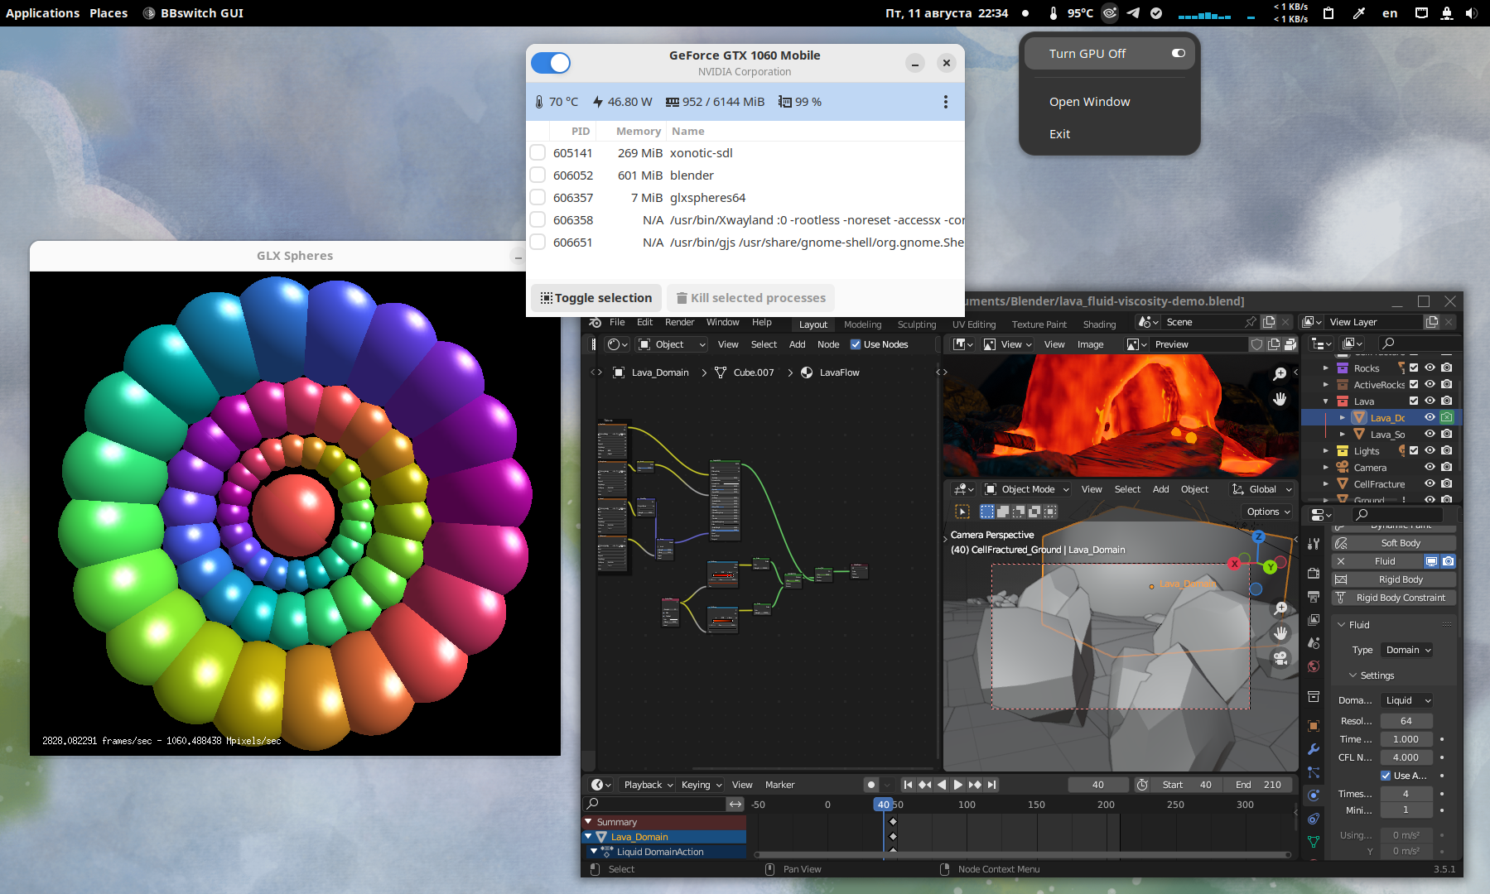Click the volume icon in system tray
Screen dimensions: 1490x894
(x=1471, y=13)
